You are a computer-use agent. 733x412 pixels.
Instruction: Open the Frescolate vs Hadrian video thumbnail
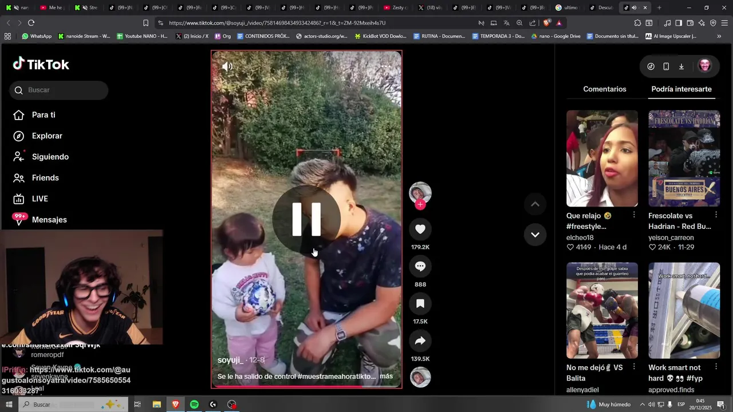(x=684, y=159)
